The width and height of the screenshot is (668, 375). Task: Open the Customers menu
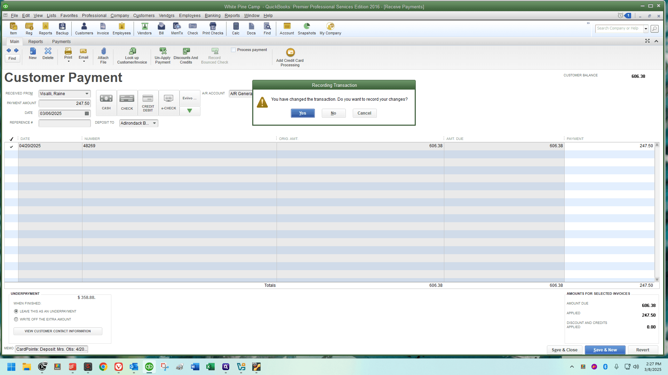[144, 16]
